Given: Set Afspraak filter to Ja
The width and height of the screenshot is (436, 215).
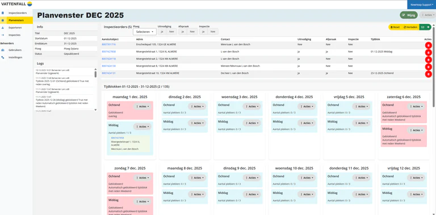Looking at the screenshot, I should (182, 32).
